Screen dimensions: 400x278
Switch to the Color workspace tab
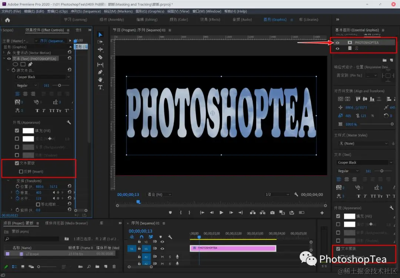[178, 20]
